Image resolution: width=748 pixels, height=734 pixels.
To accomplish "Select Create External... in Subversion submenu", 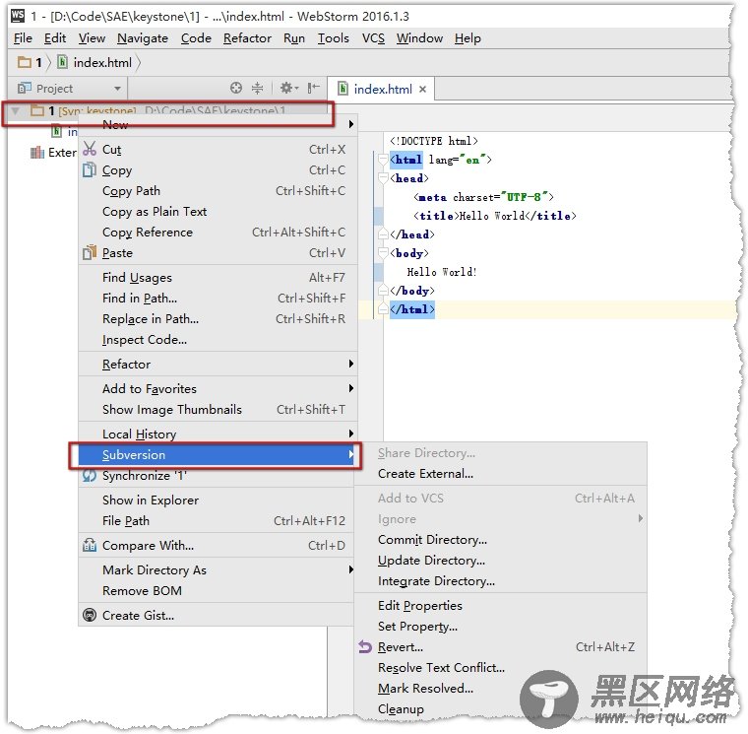I will pyautogui.click(x=500, y=474).
